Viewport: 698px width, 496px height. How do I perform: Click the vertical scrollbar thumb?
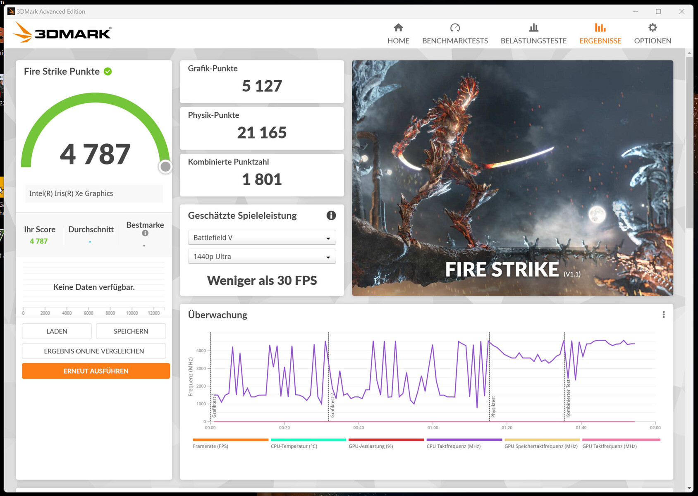(x=689, y=143)
